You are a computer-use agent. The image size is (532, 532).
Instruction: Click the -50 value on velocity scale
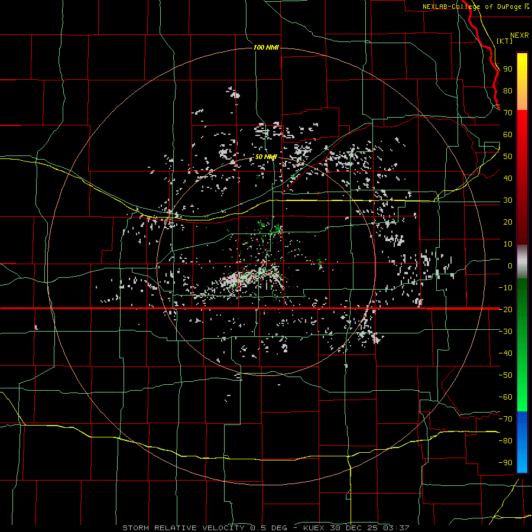click(505, 375)
